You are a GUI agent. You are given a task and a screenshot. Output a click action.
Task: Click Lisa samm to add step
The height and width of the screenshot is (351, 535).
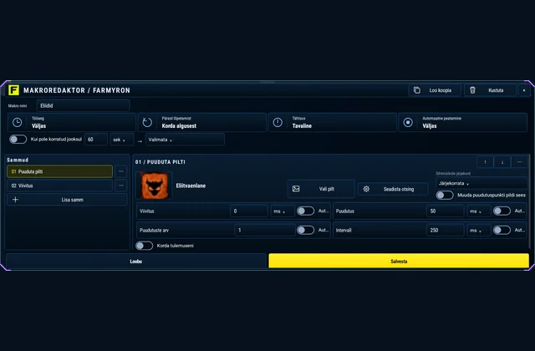(x=67, y=200)
